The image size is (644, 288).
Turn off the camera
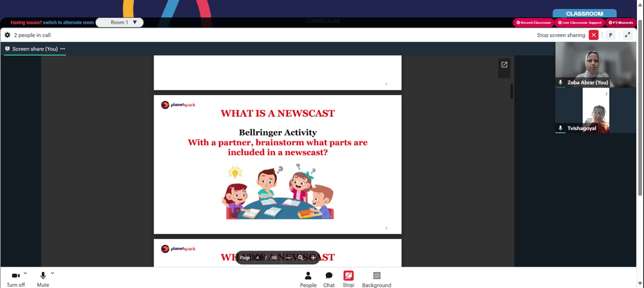(15, 279)
